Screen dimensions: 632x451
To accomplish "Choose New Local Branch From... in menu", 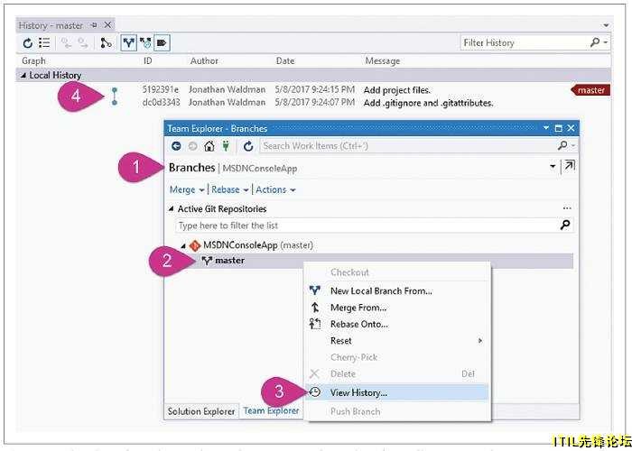I will (x=381, y=290).
